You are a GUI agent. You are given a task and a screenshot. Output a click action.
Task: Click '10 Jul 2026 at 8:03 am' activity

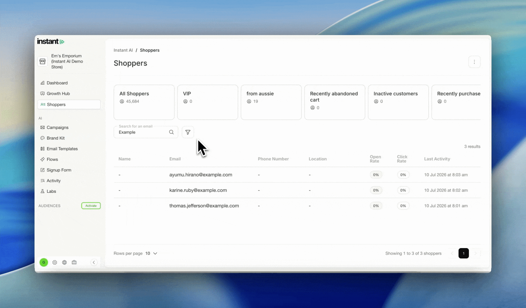tap(446, 175)
